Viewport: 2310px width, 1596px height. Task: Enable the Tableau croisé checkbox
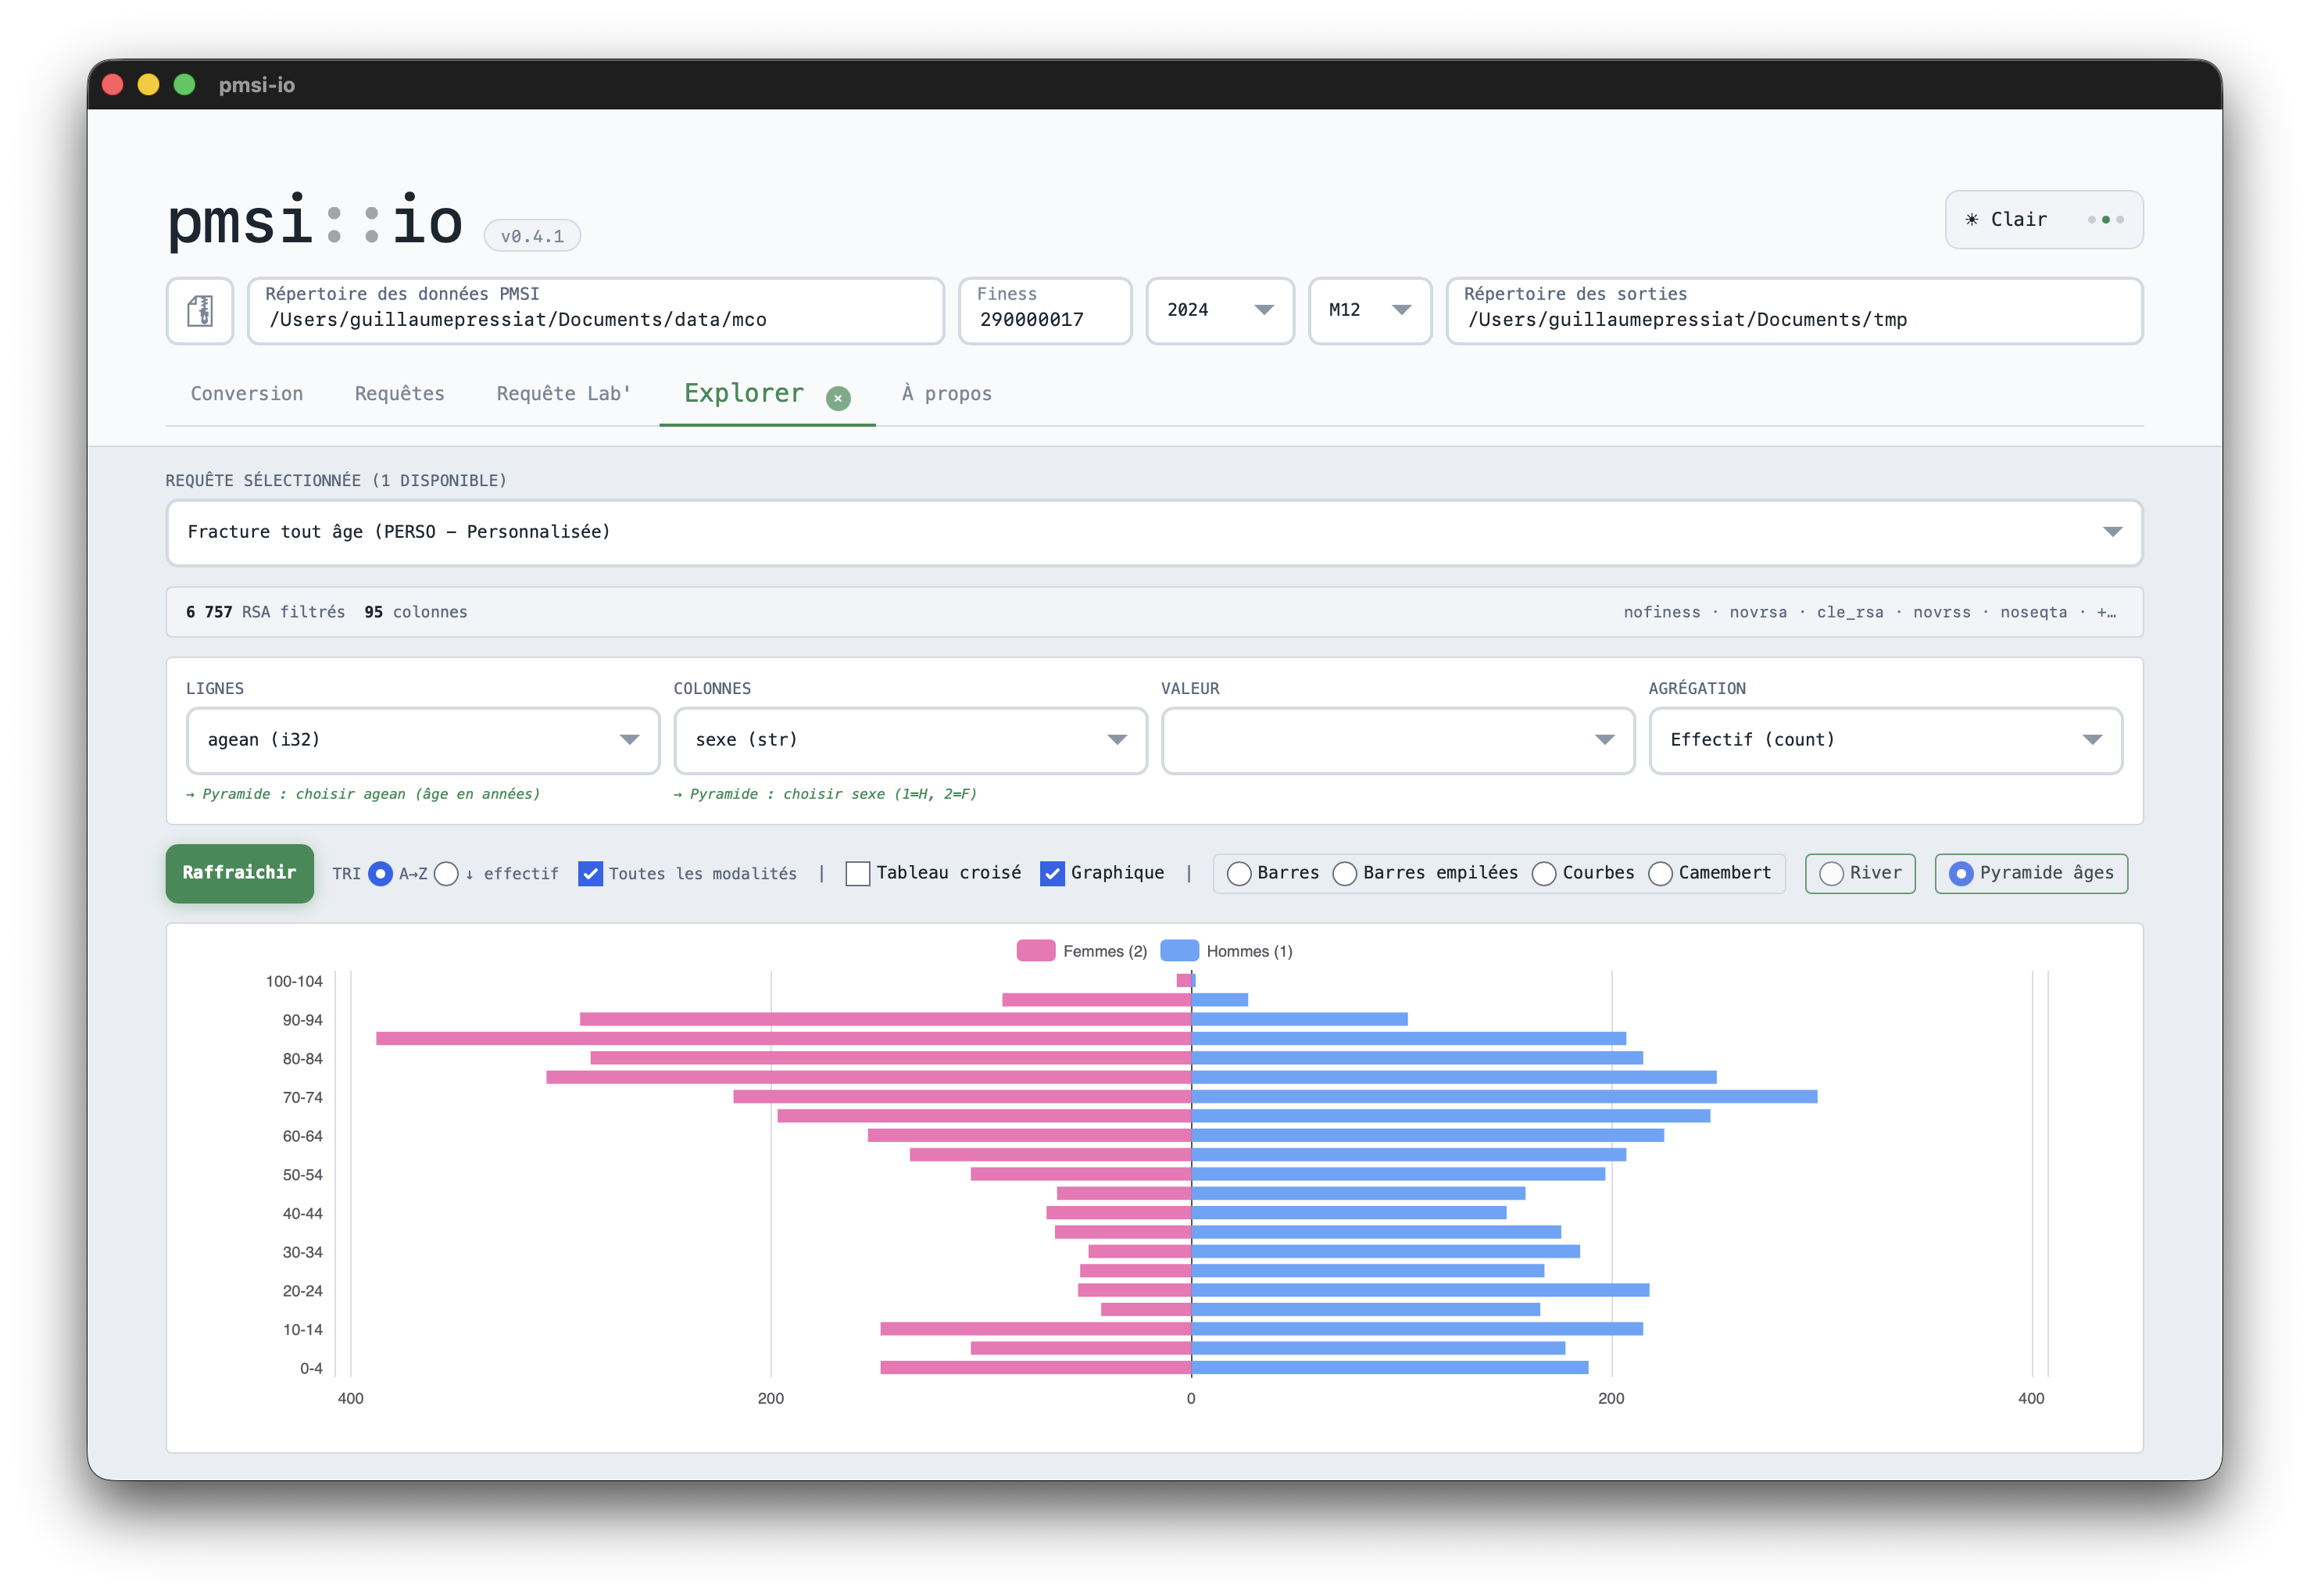[x=857, y=873]
